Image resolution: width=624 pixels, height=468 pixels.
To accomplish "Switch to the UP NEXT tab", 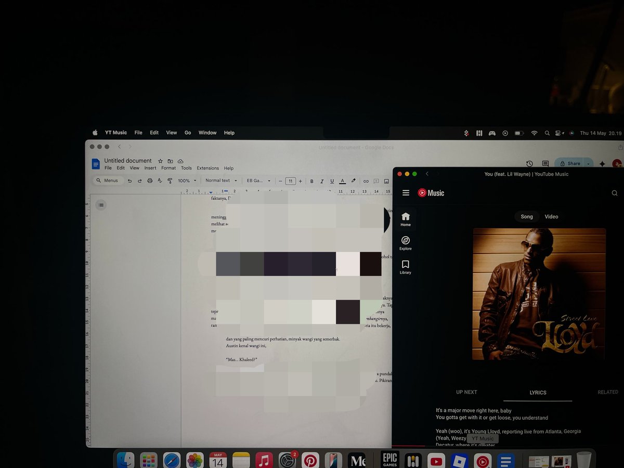I will coord(466,392).
